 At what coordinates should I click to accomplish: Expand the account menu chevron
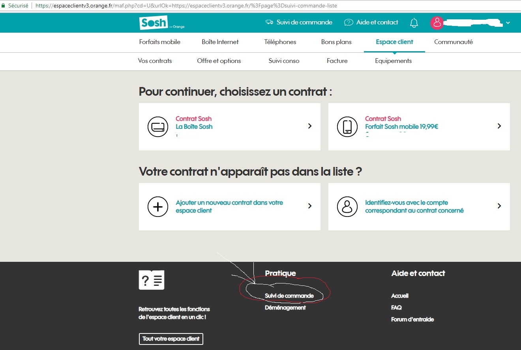coord(508,22)
